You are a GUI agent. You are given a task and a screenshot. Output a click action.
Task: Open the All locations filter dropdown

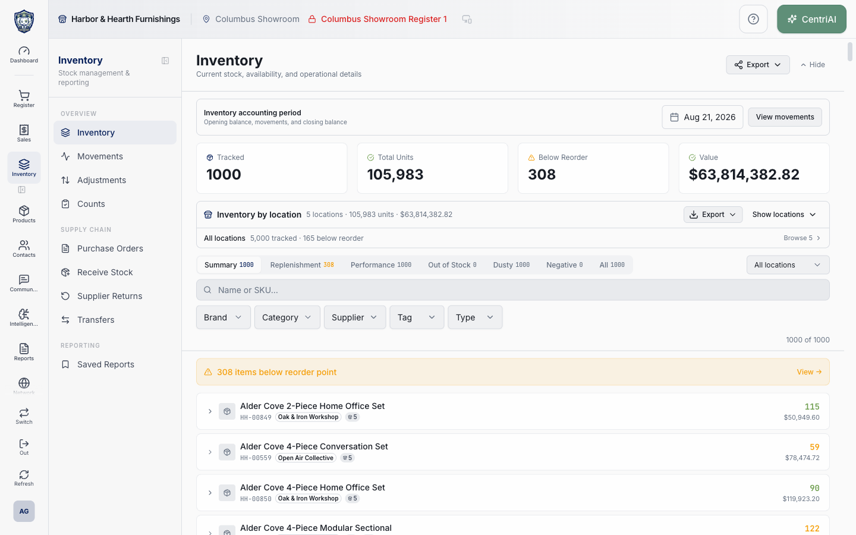788,265
